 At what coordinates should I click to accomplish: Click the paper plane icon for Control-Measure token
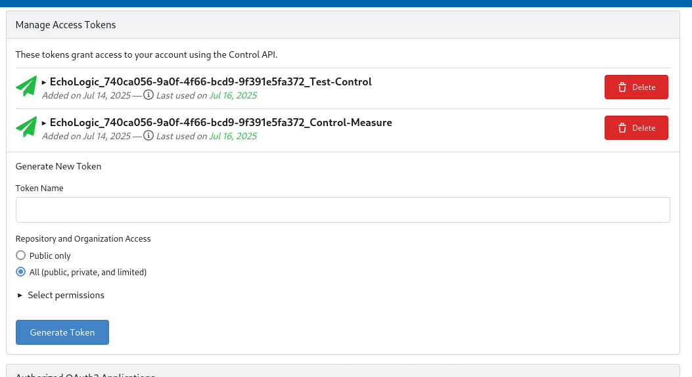coord(26,127)
